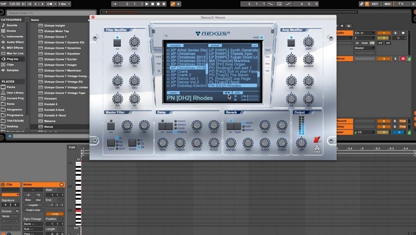The width and height of the screenshot is (416, 235).
Task: Select hp master filter type
Action: click(x=119, y=142)
